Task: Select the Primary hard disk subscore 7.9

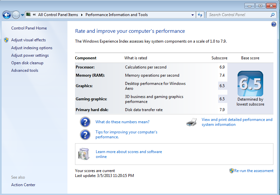Action: (x=222, y=110)
